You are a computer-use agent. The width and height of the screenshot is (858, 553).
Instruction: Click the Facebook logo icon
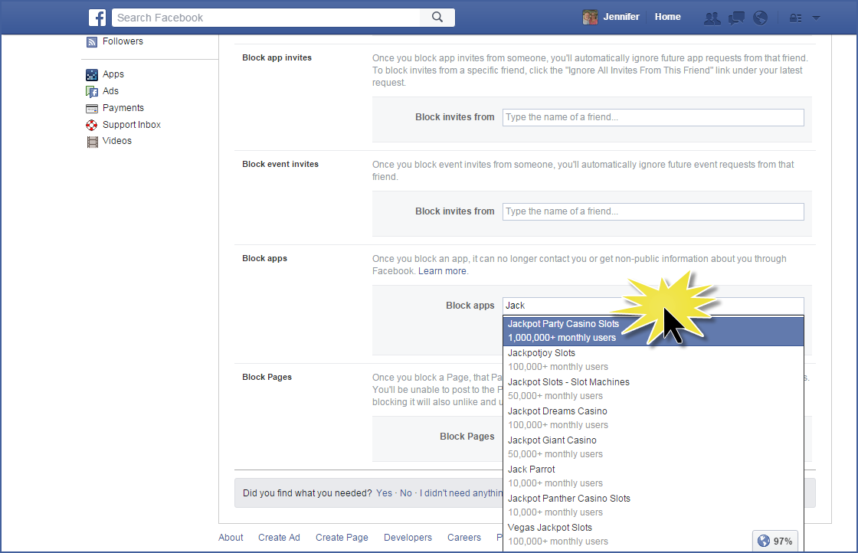tap(97, 17)
